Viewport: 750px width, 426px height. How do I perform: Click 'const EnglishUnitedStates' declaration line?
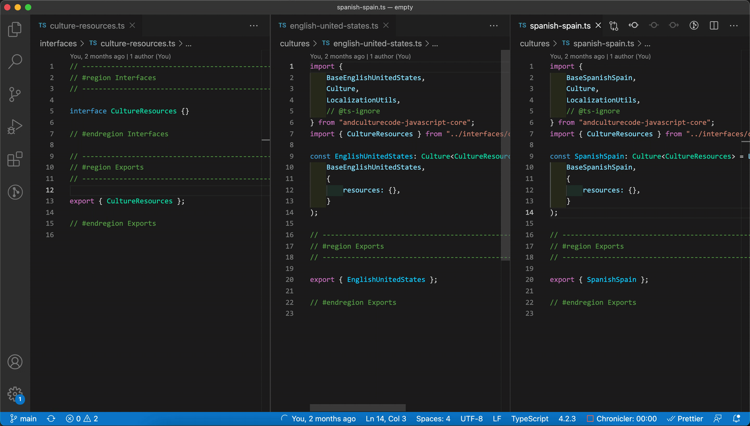[409, 156]
